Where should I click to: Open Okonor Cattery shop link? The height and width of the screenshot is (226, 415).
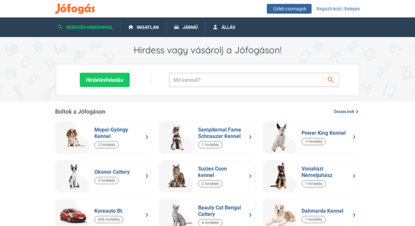112,172
